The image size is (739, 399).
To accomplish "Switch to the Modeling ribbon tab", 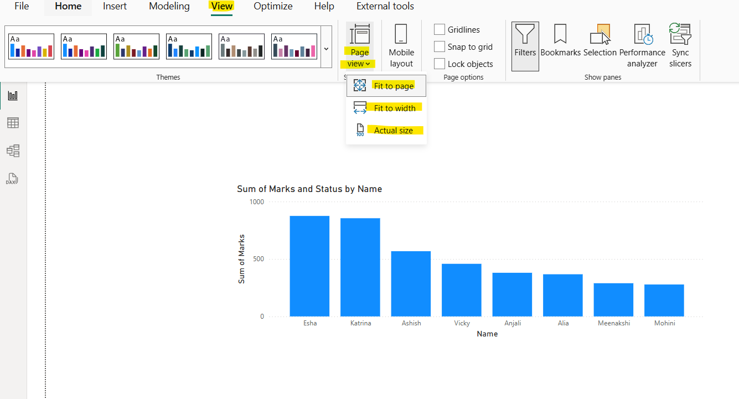I will pos(169,7).
